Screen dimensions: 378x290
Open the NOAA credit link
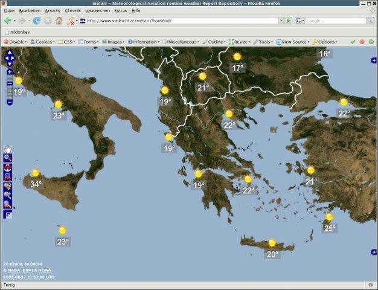click(x=45, y=270)
